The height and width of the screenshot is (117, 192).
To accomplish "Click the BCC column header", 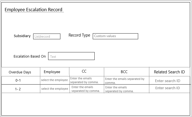I will pyautogui.click(x=124, y=72).
